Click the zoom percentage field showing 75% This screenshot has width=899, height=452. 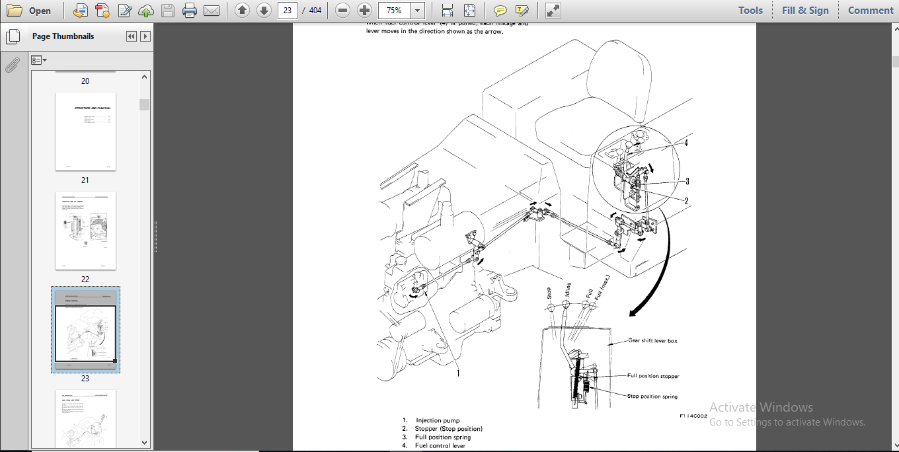[x=394, y=11]
